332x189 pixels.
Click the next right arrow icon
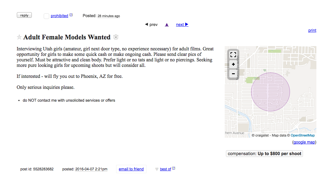click(x=187, y=24)
